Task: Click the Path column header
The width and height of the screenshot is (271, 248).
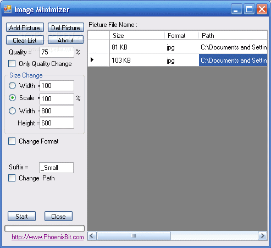Action: [x=233, y=35]
